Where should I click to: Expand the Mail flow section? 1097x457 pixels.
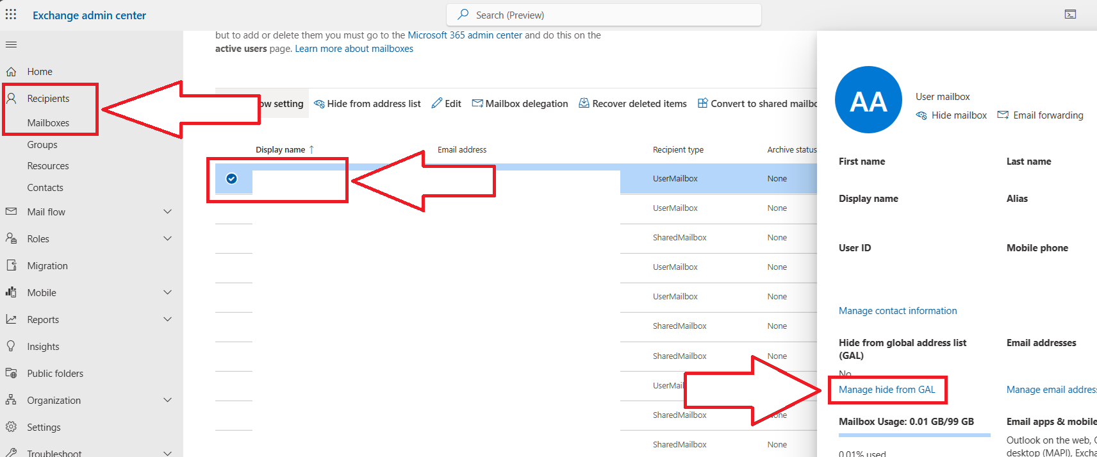(x=167, y=212)
